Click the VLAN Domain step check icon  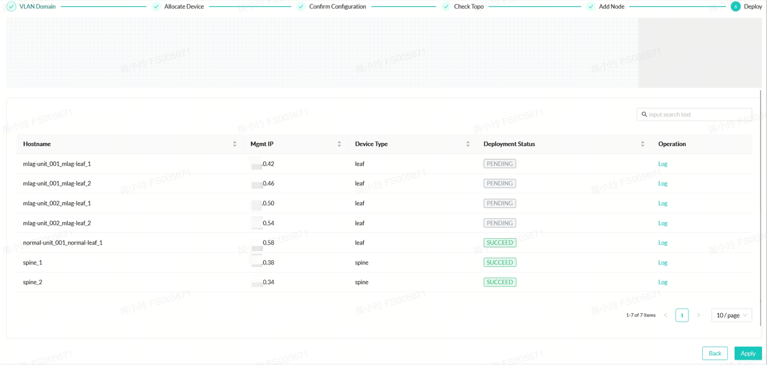tap(11, 7)
